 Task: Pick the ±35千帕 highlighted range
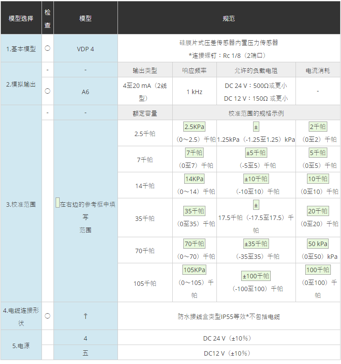(256, 243)
